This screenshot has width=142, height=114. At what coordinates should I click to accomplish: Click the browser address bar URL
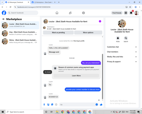[x=34, y=7]
